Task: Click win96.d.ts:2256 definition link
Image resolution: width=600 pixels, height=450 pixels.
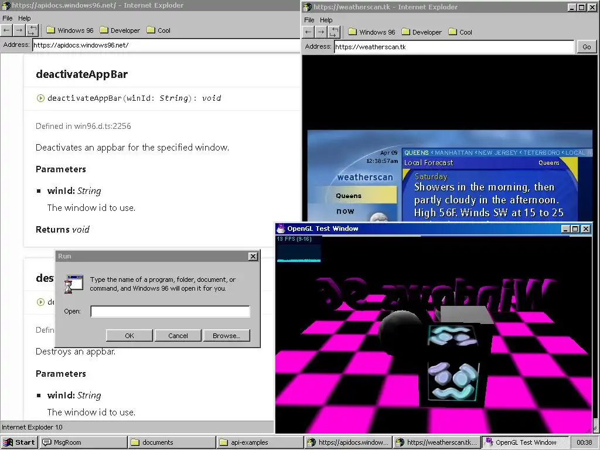Action: [103, 127]
